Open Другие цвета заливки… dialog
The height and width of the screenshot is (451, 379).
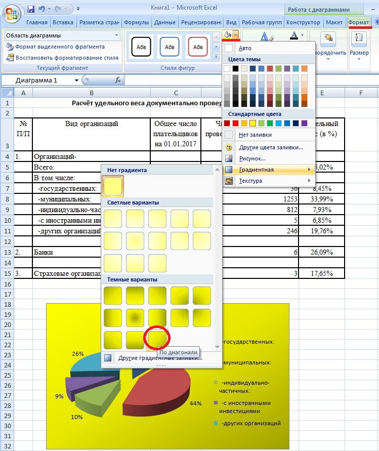tap(269, 148)
